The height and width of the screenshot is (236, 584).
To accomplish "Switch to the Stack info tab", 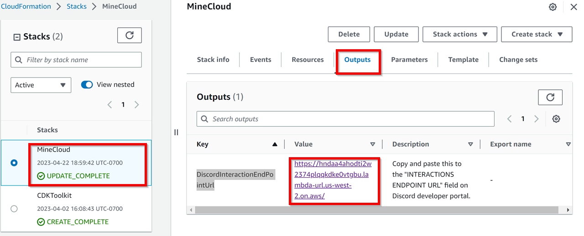I will tap(213, 60).
